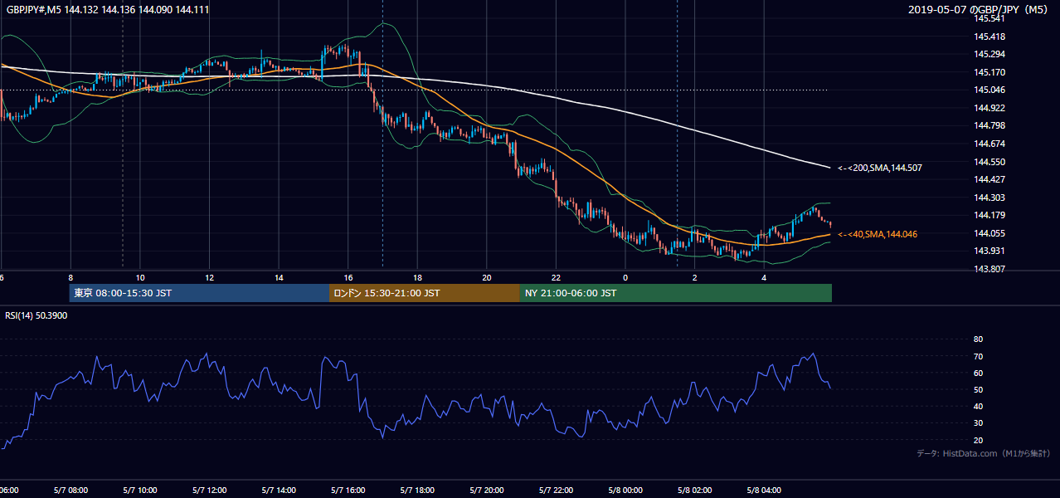Click the Tokyo session bar 東京 08:00-15:30 JST
The image size is (1060, 498).
(x=199, y=293)
